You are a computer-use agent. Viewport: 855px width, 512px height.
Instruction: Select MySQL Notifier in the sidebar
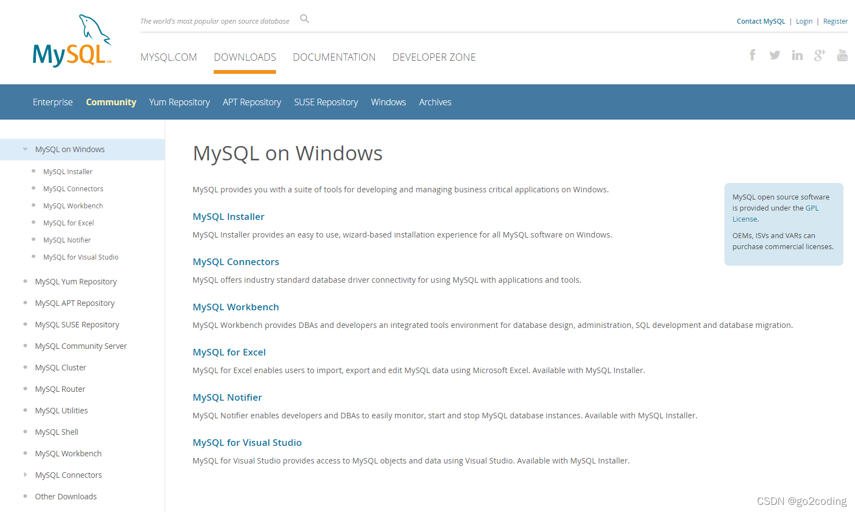click(x=67, y=240)
